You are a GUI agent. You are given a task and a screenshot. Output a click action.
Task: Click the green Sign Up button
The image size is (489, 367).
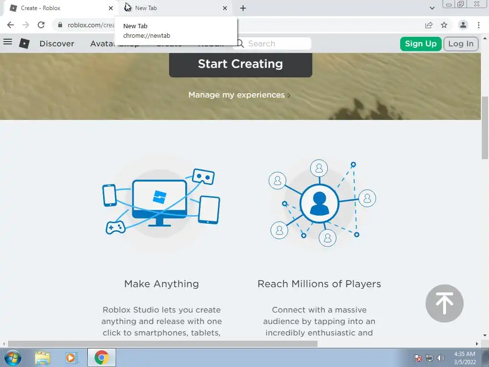[421, 43]
